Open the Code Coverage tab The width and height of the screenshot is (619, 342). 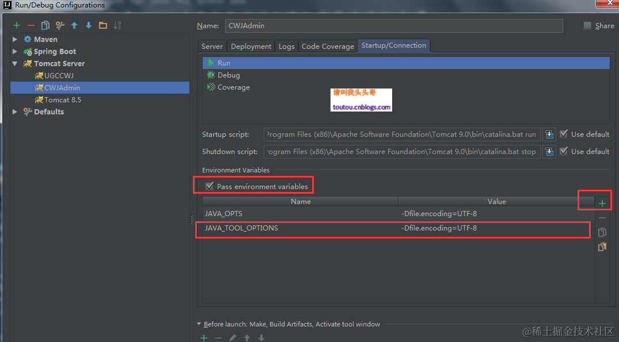click(327, 46)
